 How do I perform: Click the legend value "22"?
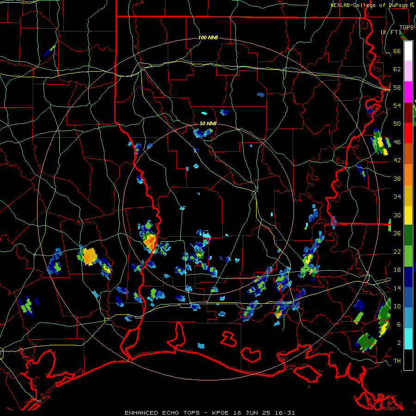(397, 251)
